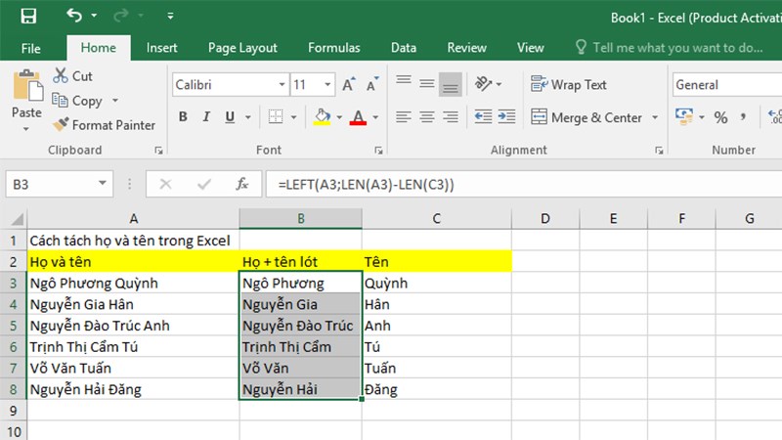The width and height of the screenshot is (782, 440).
Task: Click the Increase Indent icon
Action: pyautogui.click(x=506, y=116)
